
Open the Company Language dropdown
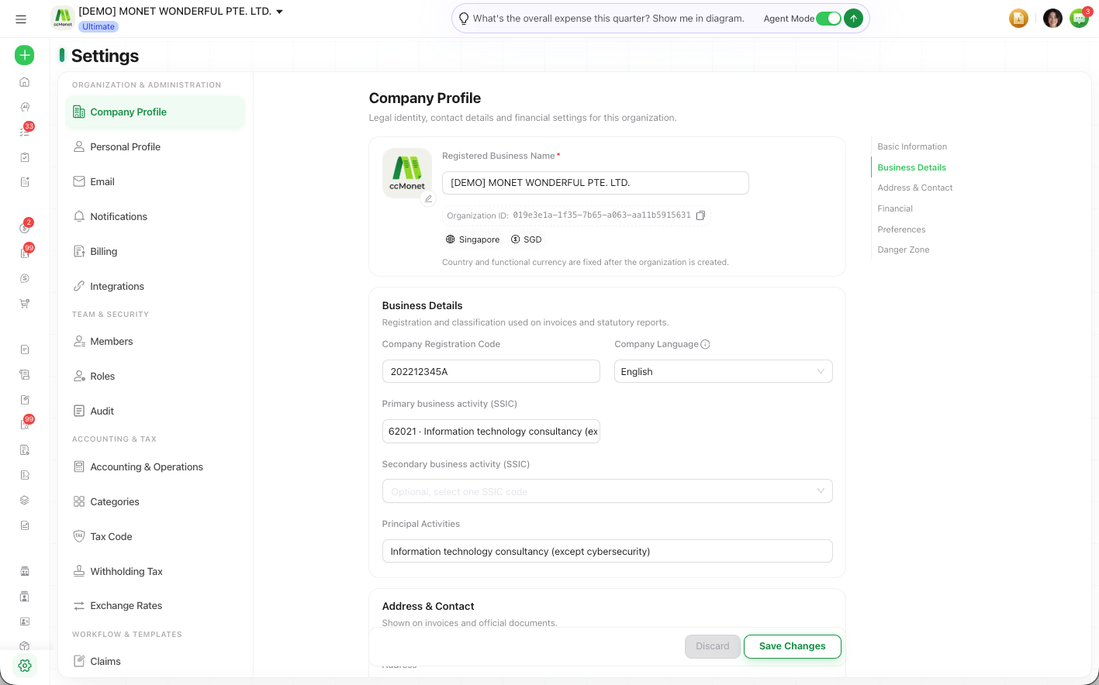point(723,371)
